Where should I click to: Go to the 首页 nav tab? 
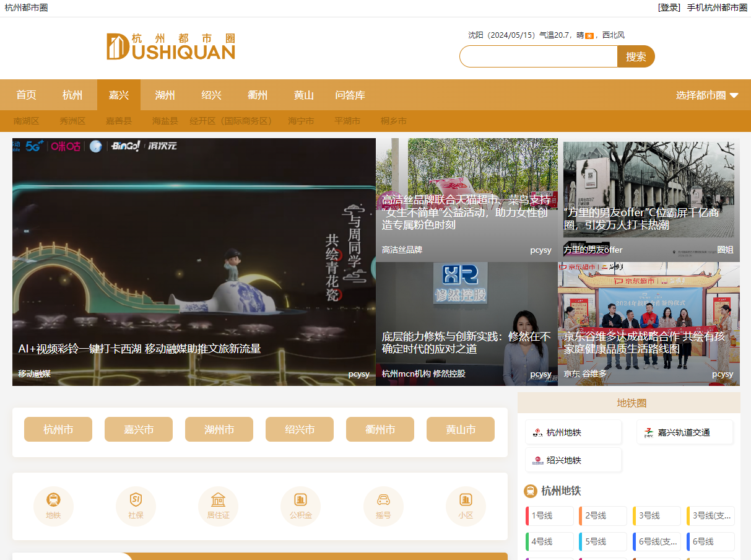pos(26,95)
